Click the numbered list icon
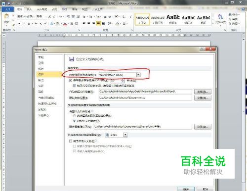Image resolution: width=247 pixels, height=191 pixels. tap(90, 17)
